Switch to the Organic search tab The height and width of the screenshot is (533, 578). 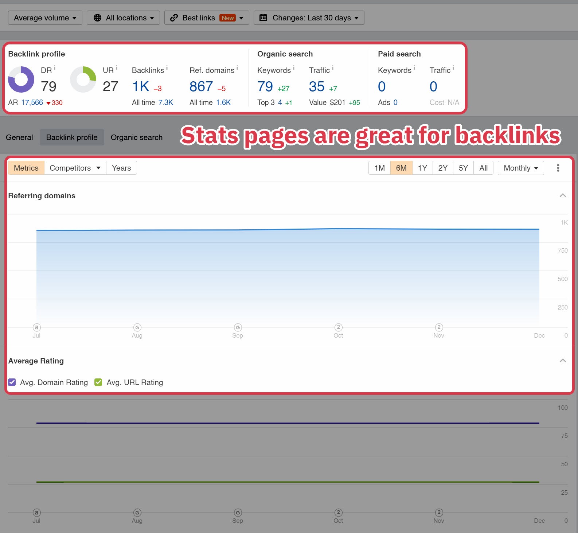137,137
